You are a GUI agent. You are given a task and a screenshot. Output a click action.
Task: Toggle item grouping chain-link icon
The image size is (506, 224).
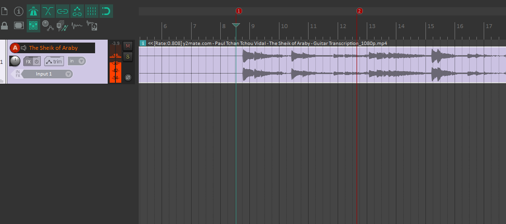pyautogui.click(x=63, y=11)
